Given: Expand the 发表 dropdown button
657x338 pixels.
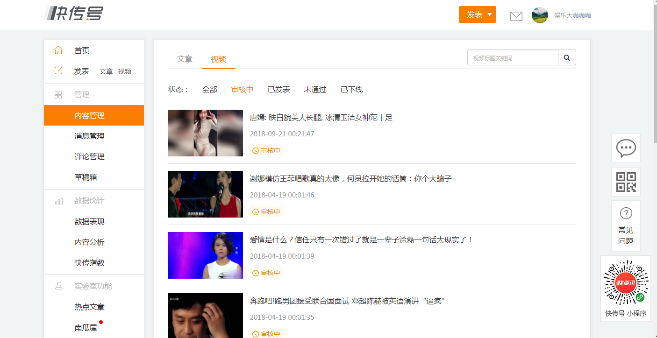Looking at the screenshot, I should [x=477, y=14].
